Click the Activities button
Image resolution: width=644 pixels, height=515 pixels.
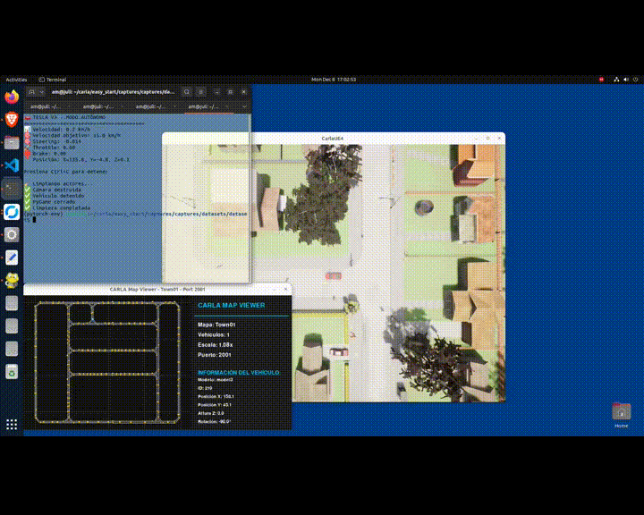pos(16,80)
